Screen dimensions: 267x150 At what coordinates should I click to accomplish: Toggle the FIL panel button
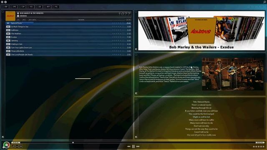55,7
